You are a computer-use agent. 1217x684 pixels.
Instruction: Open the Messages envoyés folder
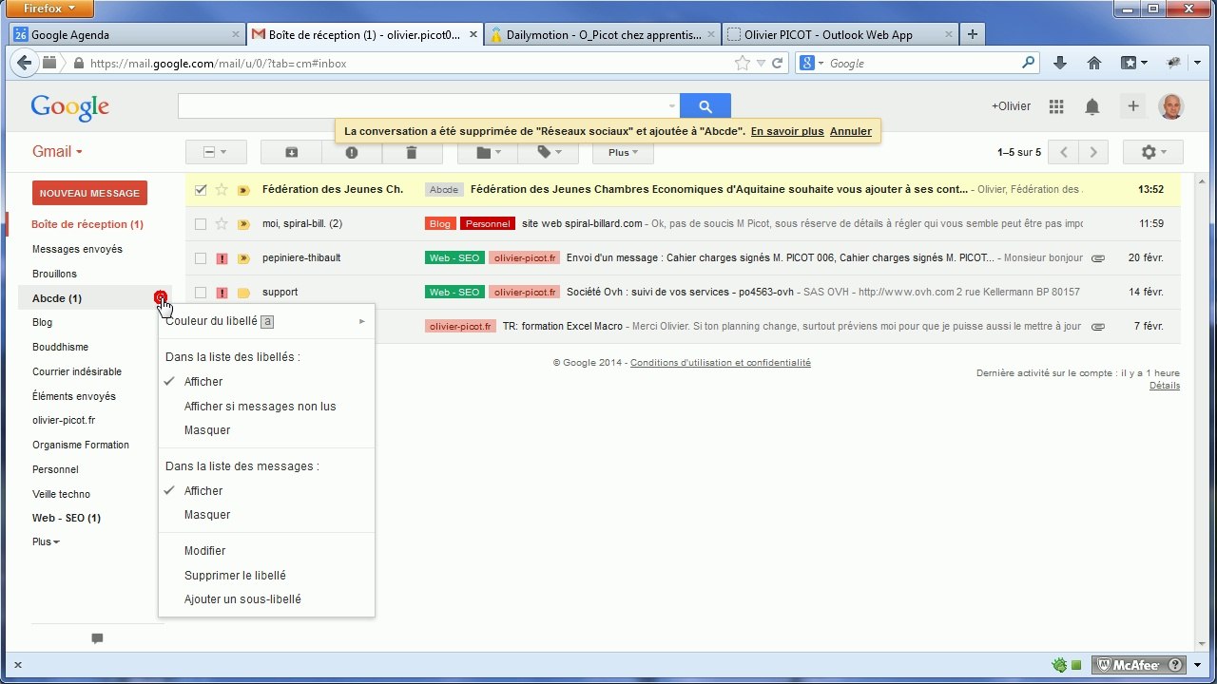click(77, 249)
